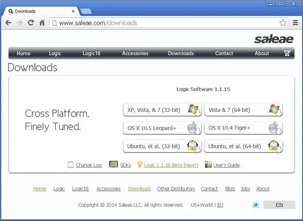Screen dimensions: 303x221
Task: Open the footer Home link
Action: 40,188
